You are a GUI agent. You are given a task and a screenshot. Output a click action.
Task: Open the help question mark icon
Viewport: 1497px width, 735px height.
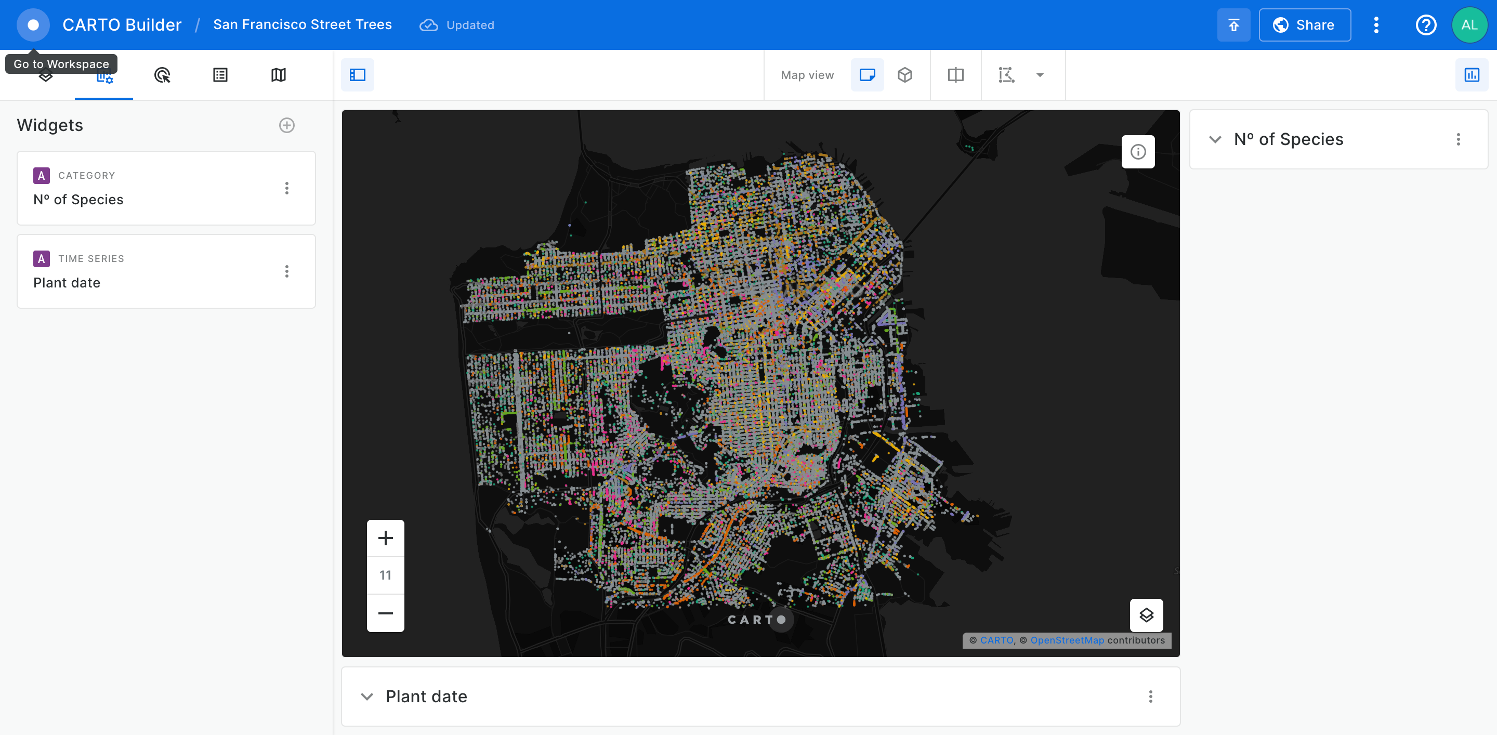tap(1425, 25)
